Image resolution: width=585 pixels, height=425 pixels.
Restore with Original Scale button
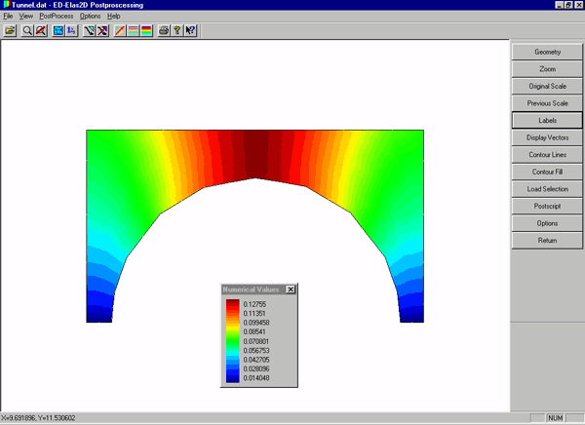(547, 86)
